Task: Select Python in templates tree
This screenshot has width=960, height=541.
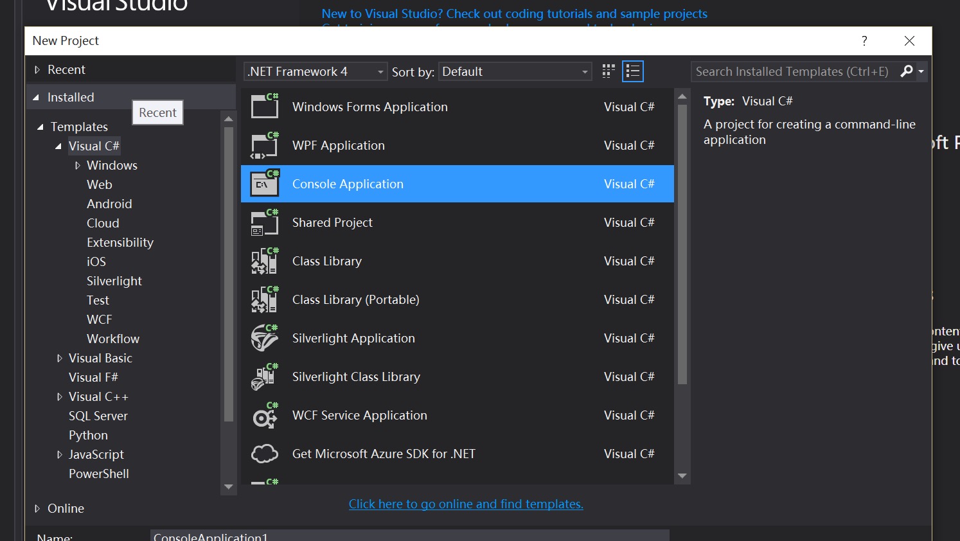Action: 88,435
